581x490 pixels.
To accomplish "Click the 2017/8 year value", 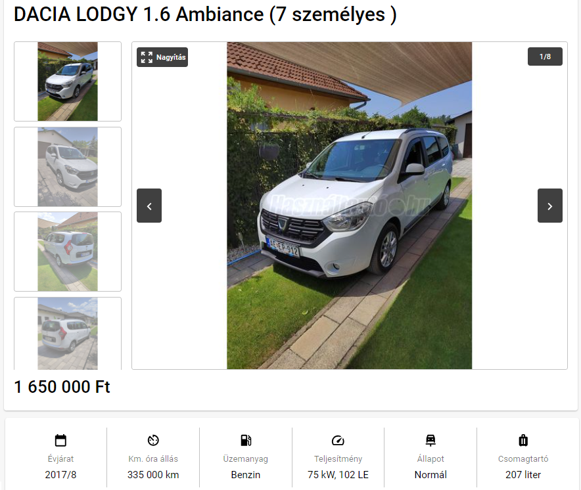I will click(60, 475).
